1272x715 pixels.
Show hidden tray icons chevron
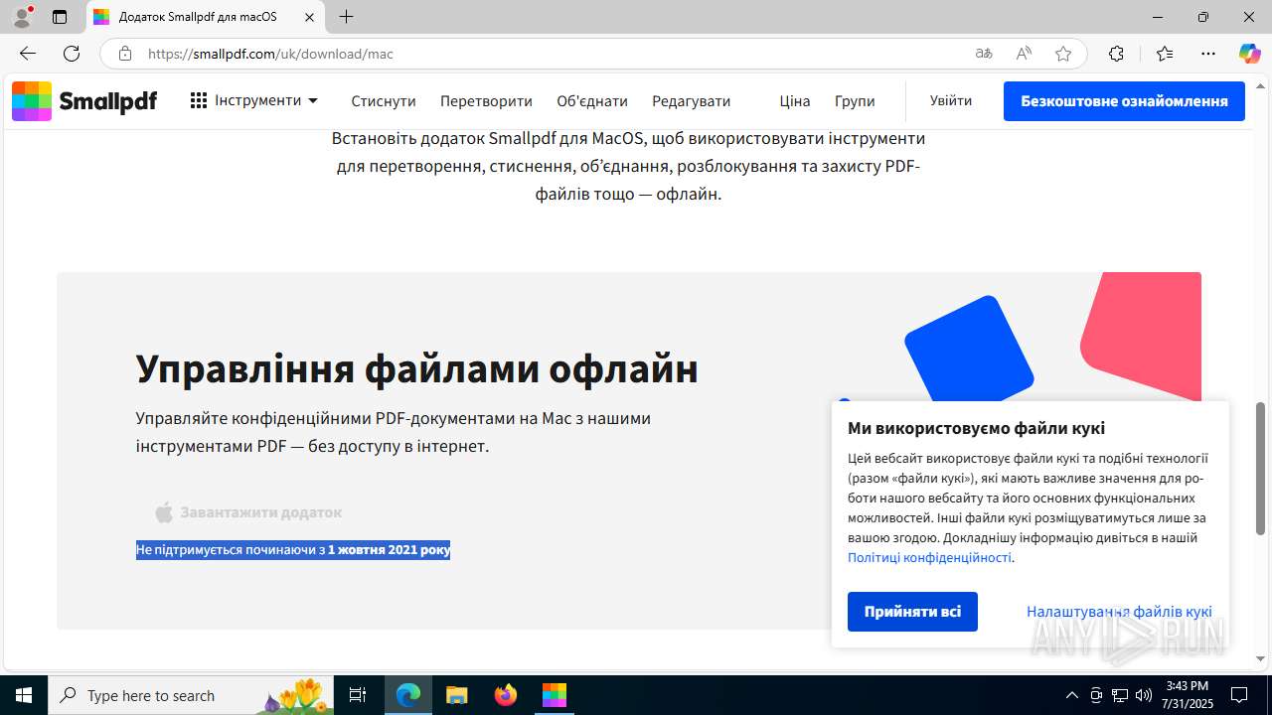[x=1071, y=695]
